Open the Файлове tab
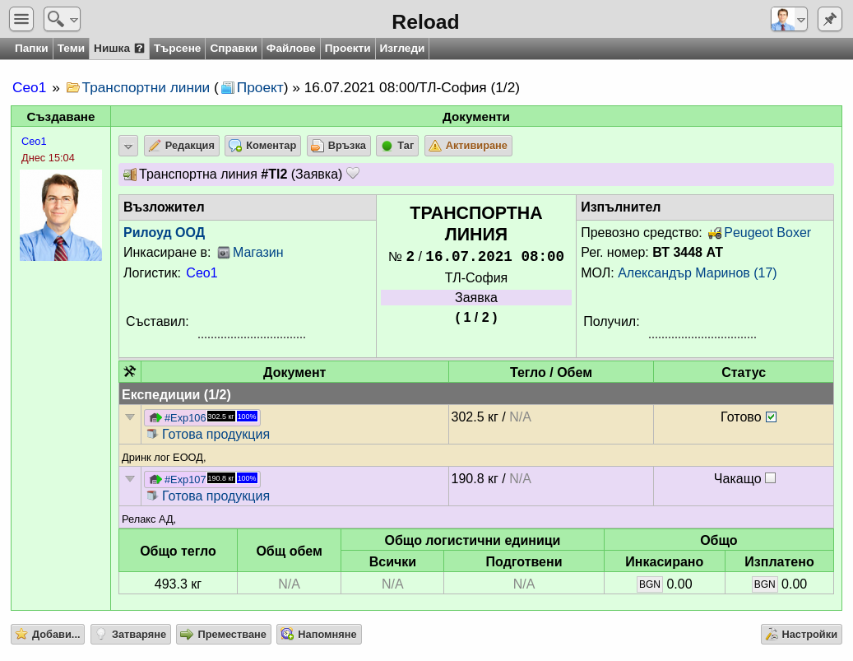The width and height of the screenshot is (853, 661). pyautogui.click(x=290, y=49)
